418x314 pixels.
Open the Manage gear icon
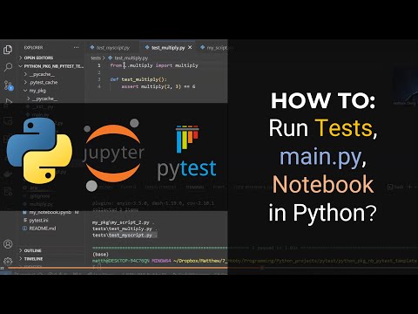(x=8, y=261)
